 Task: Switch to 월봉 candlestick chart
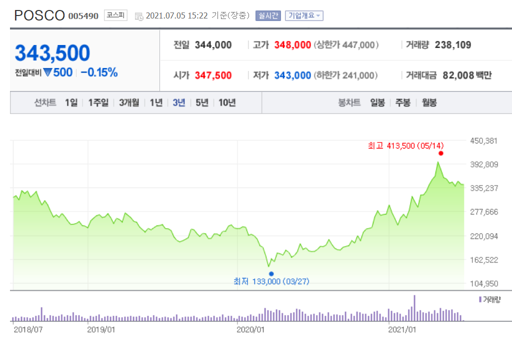pyautogui.click(x=429, y=102)
